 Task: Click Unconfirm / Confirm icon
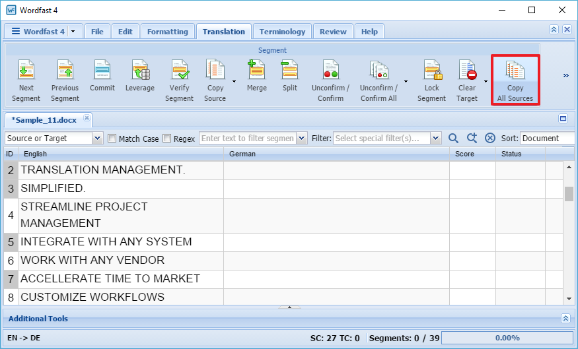tap(331, 69)
